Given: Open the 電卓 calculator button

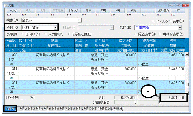Looking at the screenshot, I should click(88, 11).
